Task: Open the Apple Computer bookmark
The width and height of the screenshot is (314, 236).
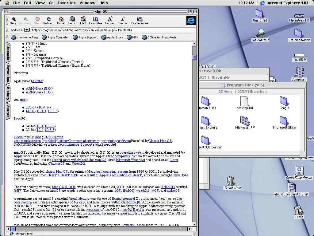Action: click(x=56, y=37)
